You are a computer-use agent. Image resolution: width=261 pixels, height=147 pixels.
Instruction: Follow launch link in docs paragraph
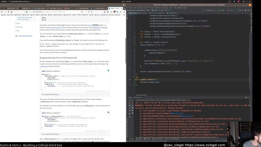90,25
